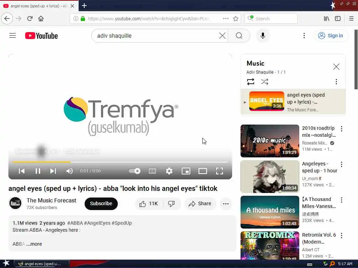The width and height of the screenshot is (358, 268).
Task: Like the video (11K)
Action: [149, 203]
